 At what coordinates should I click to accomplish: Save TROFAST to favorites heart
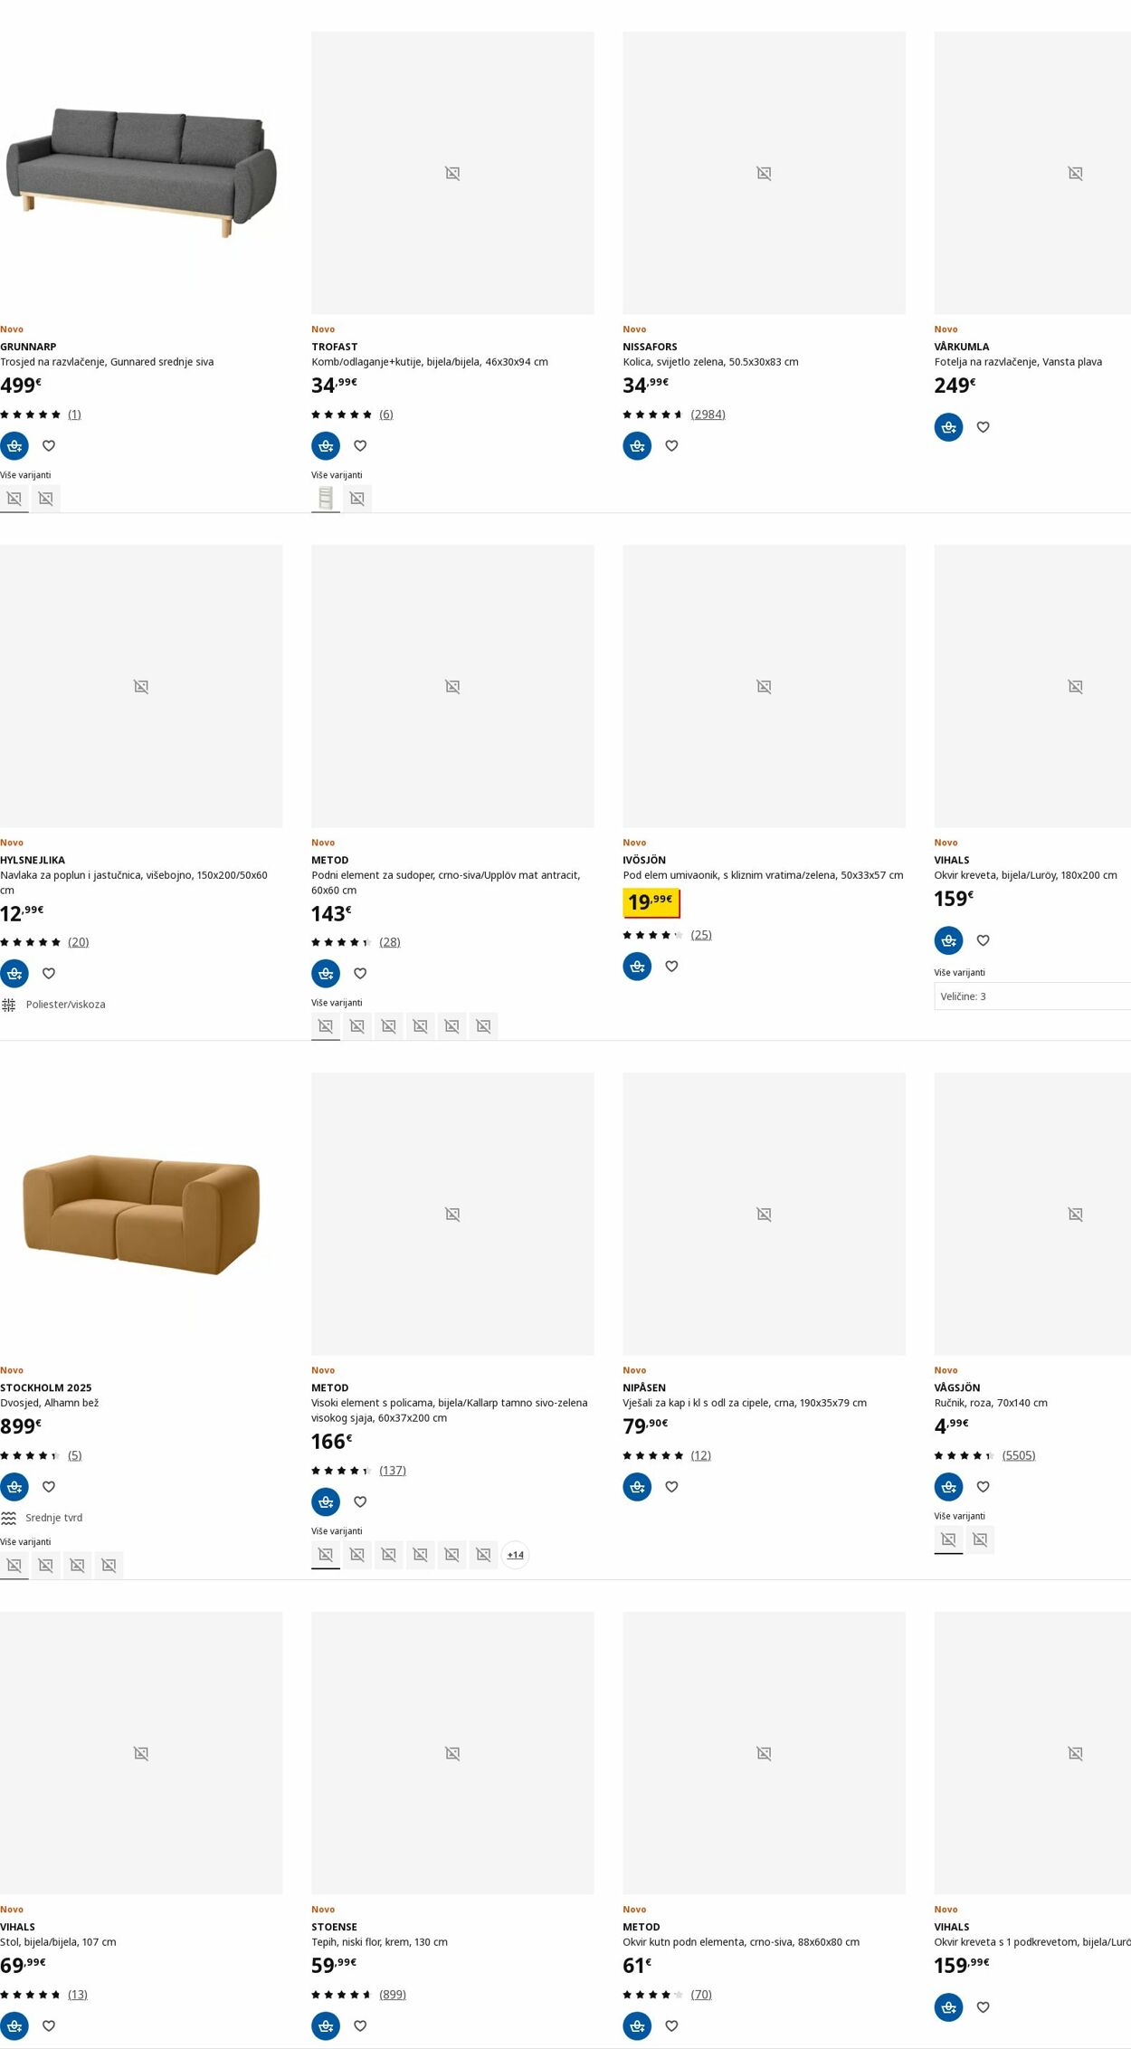[360, 445]
